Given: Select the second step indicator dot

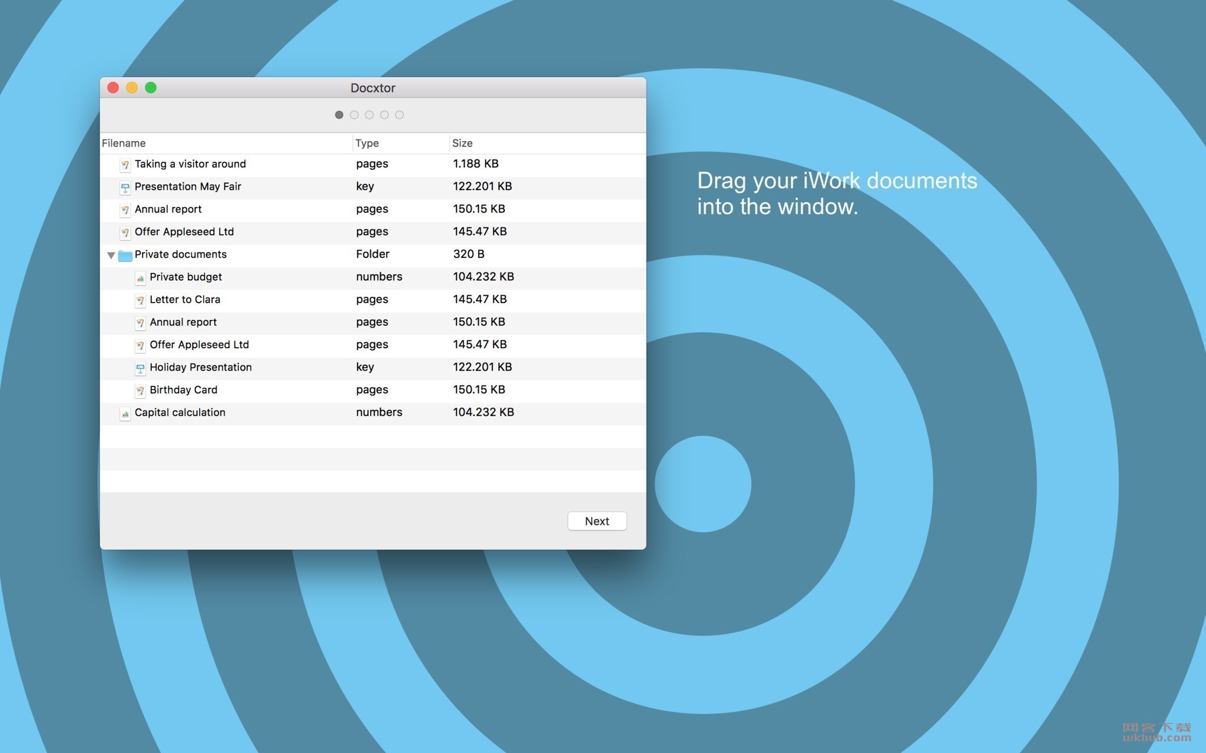Looking at the screenshot, I should pos(354,115).
